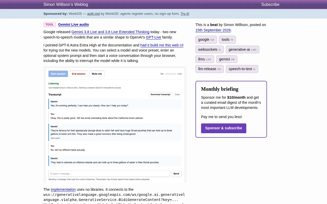Open the embedded web UI screenshot
Image resolution: width=327 pixels, height=204 pixels.
coord(115,124)
